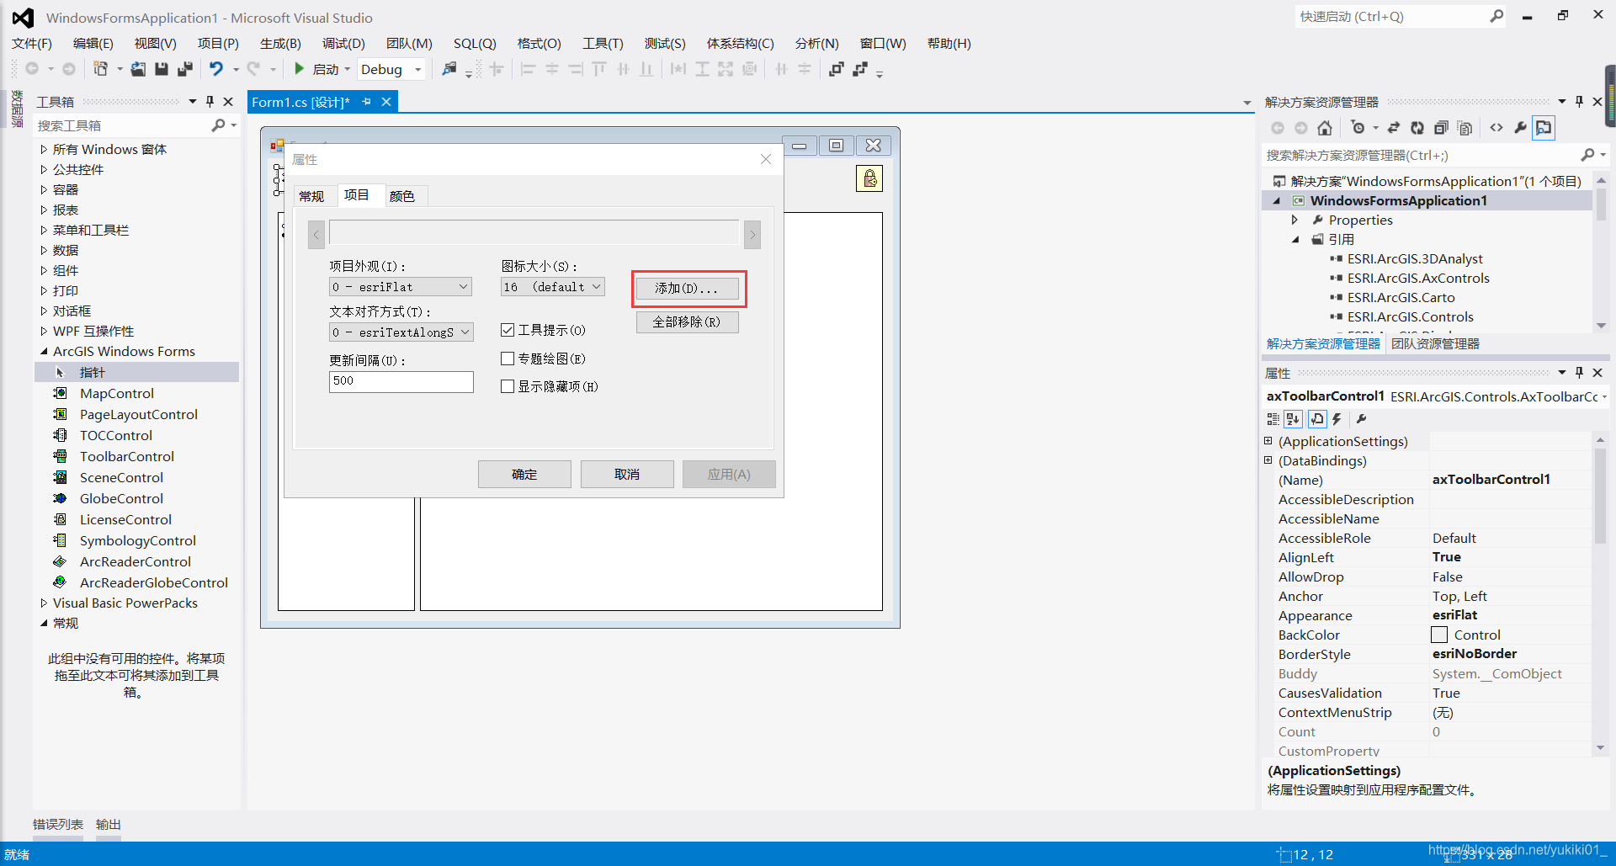Expand 所有 Windows 窗体 toolbox group
The height and width of the screenshot is (866, 1616).
click(44, 149)
